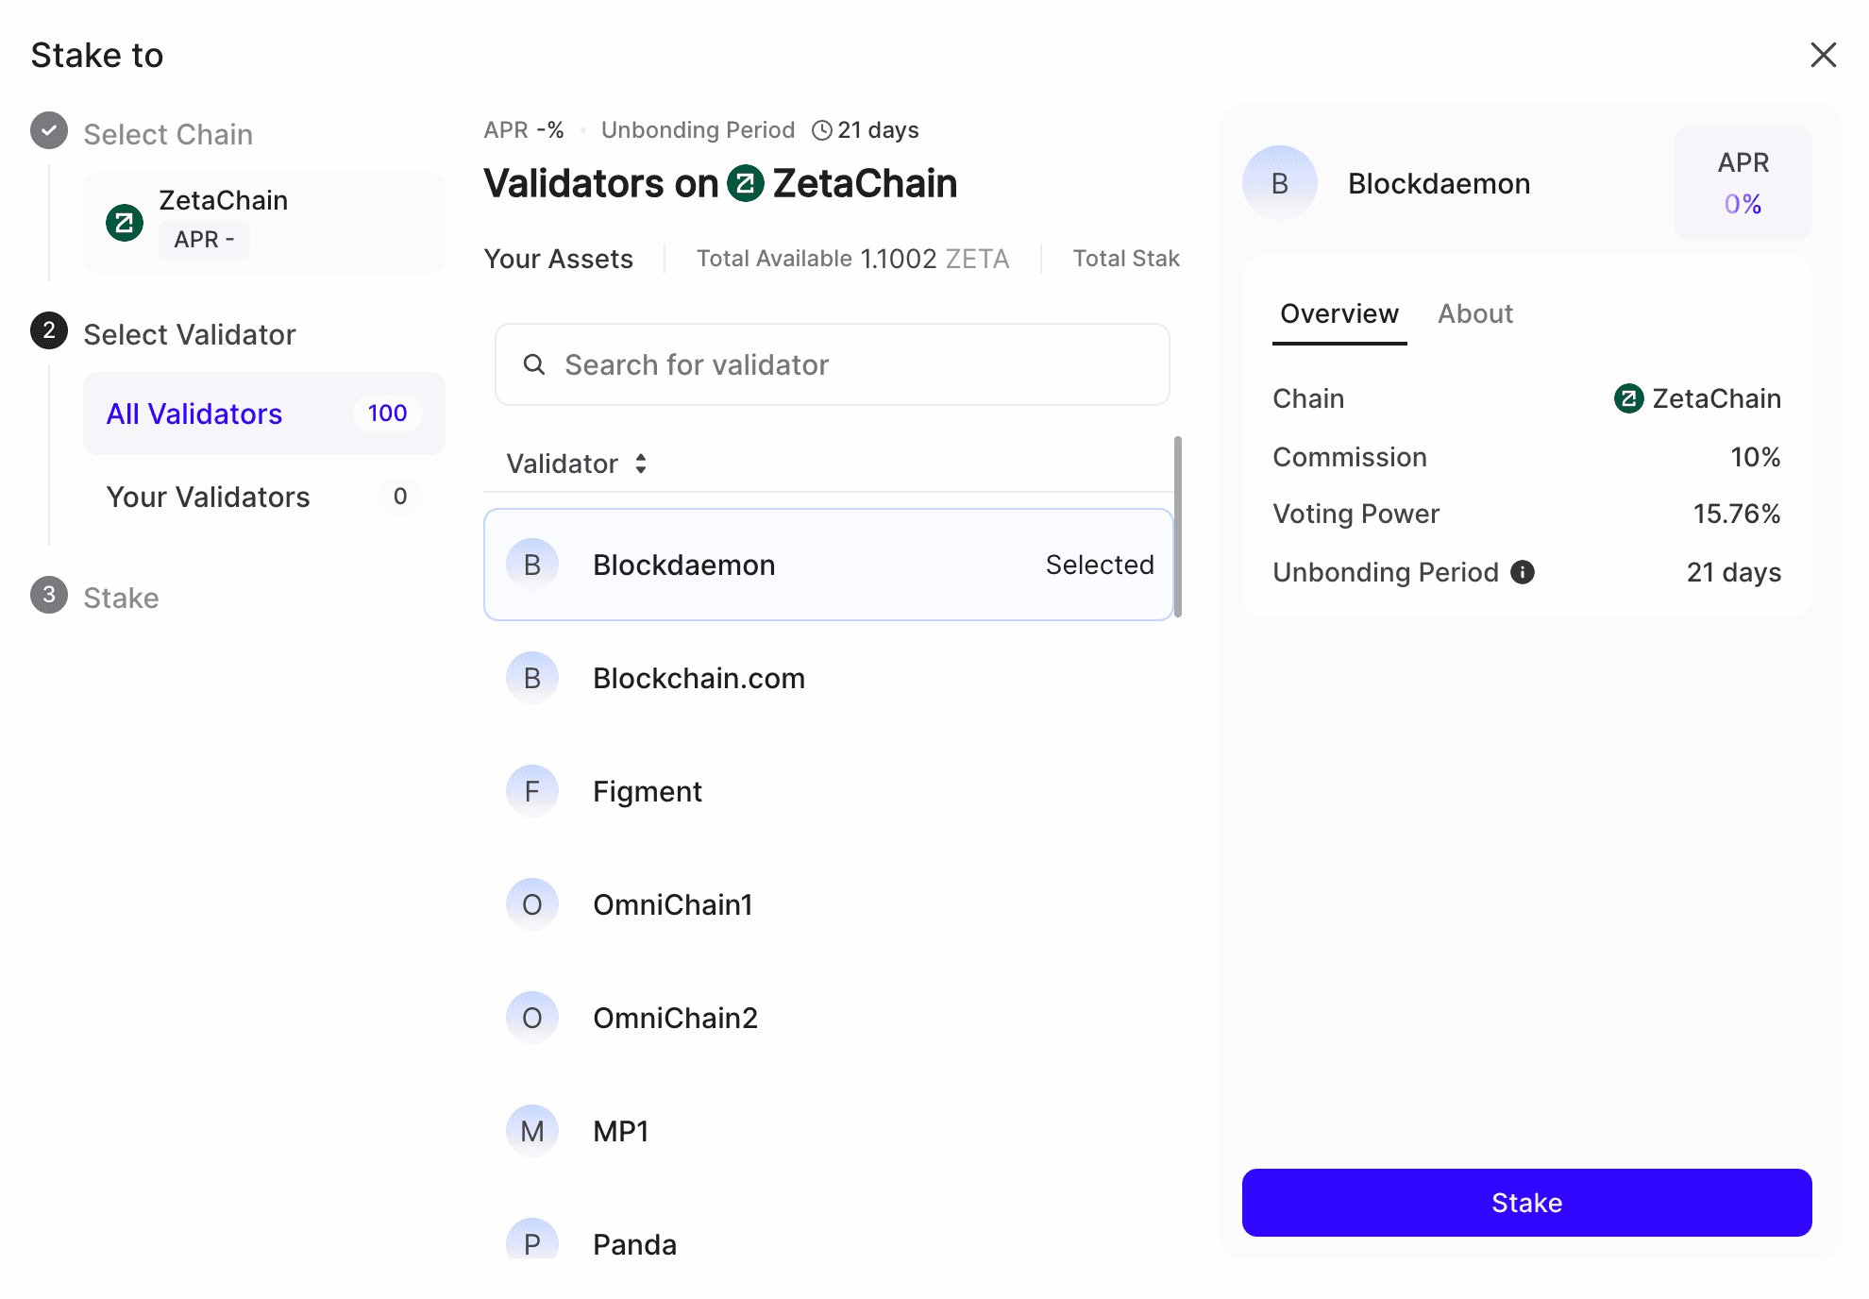
Task: Toggle the Validator column sort arrows
Action: [640, 464]
